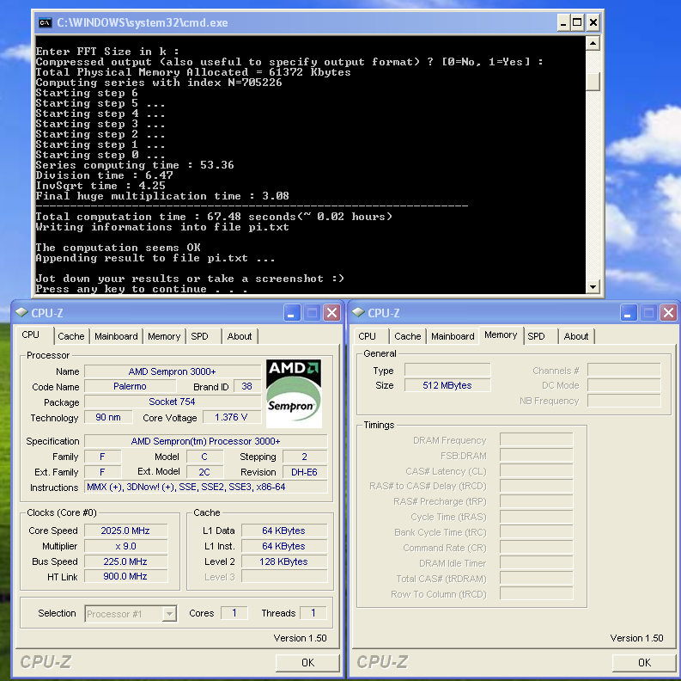
Task: Minimize the right CPU-Z window
Action: tap(629, 313)
